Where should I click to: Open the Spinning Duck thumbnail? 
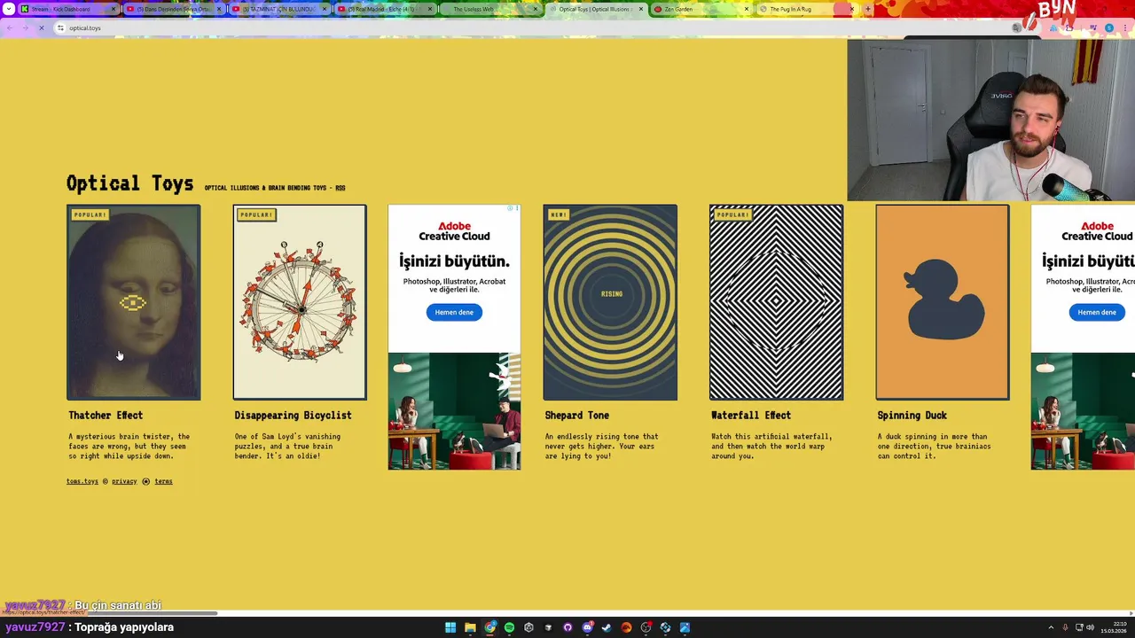(943, 302)
